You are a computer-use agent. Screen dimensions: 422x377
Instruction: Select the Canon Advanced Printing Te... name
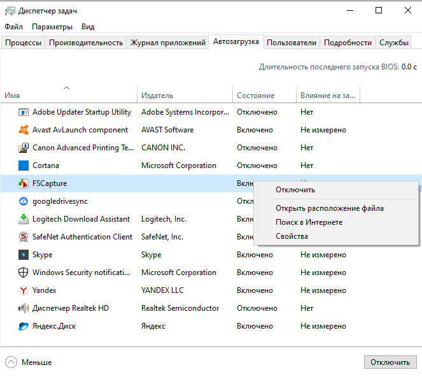click(83, 148)
